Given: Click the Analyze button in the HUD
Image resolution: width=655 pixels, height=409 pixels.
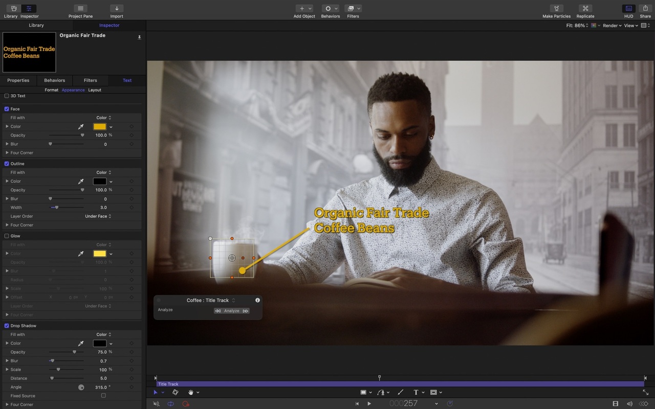Looking at the screenshot, I should tap(231, 310).
